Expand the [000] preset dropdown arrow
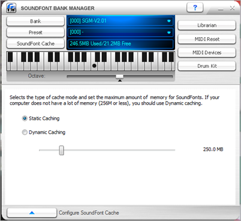 pyautogui.click(x=169, y=32)
